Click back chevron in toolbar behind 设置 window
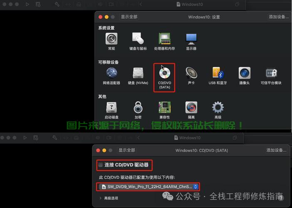Viewport: 292px width, 208px height. pos(141,4)
